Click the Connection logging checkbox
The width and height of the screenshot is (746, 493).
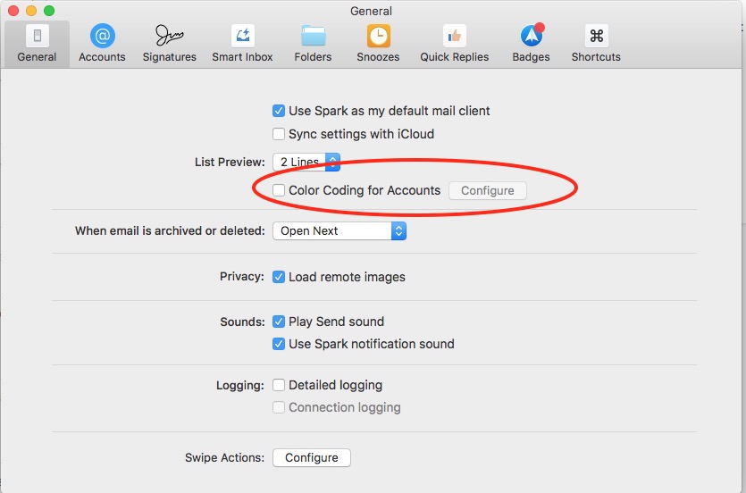click(279, 407)
